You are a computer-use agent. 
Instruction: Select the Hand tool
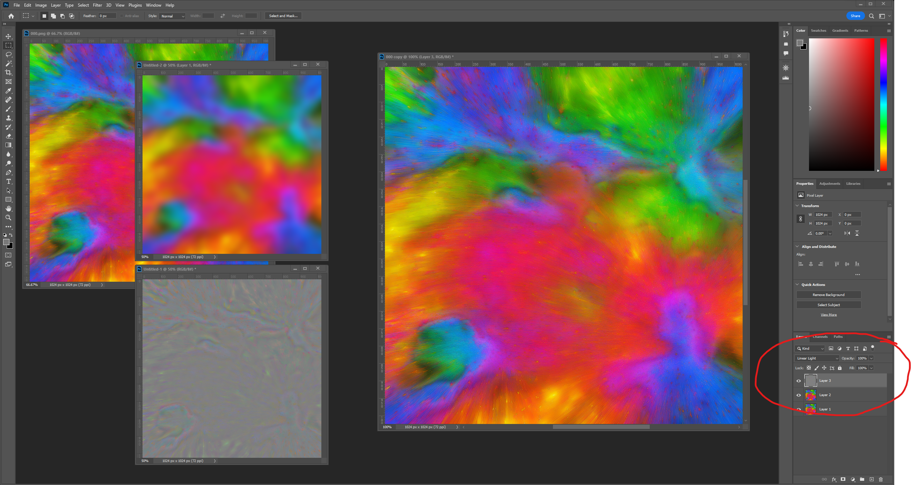tap(8, 208)
